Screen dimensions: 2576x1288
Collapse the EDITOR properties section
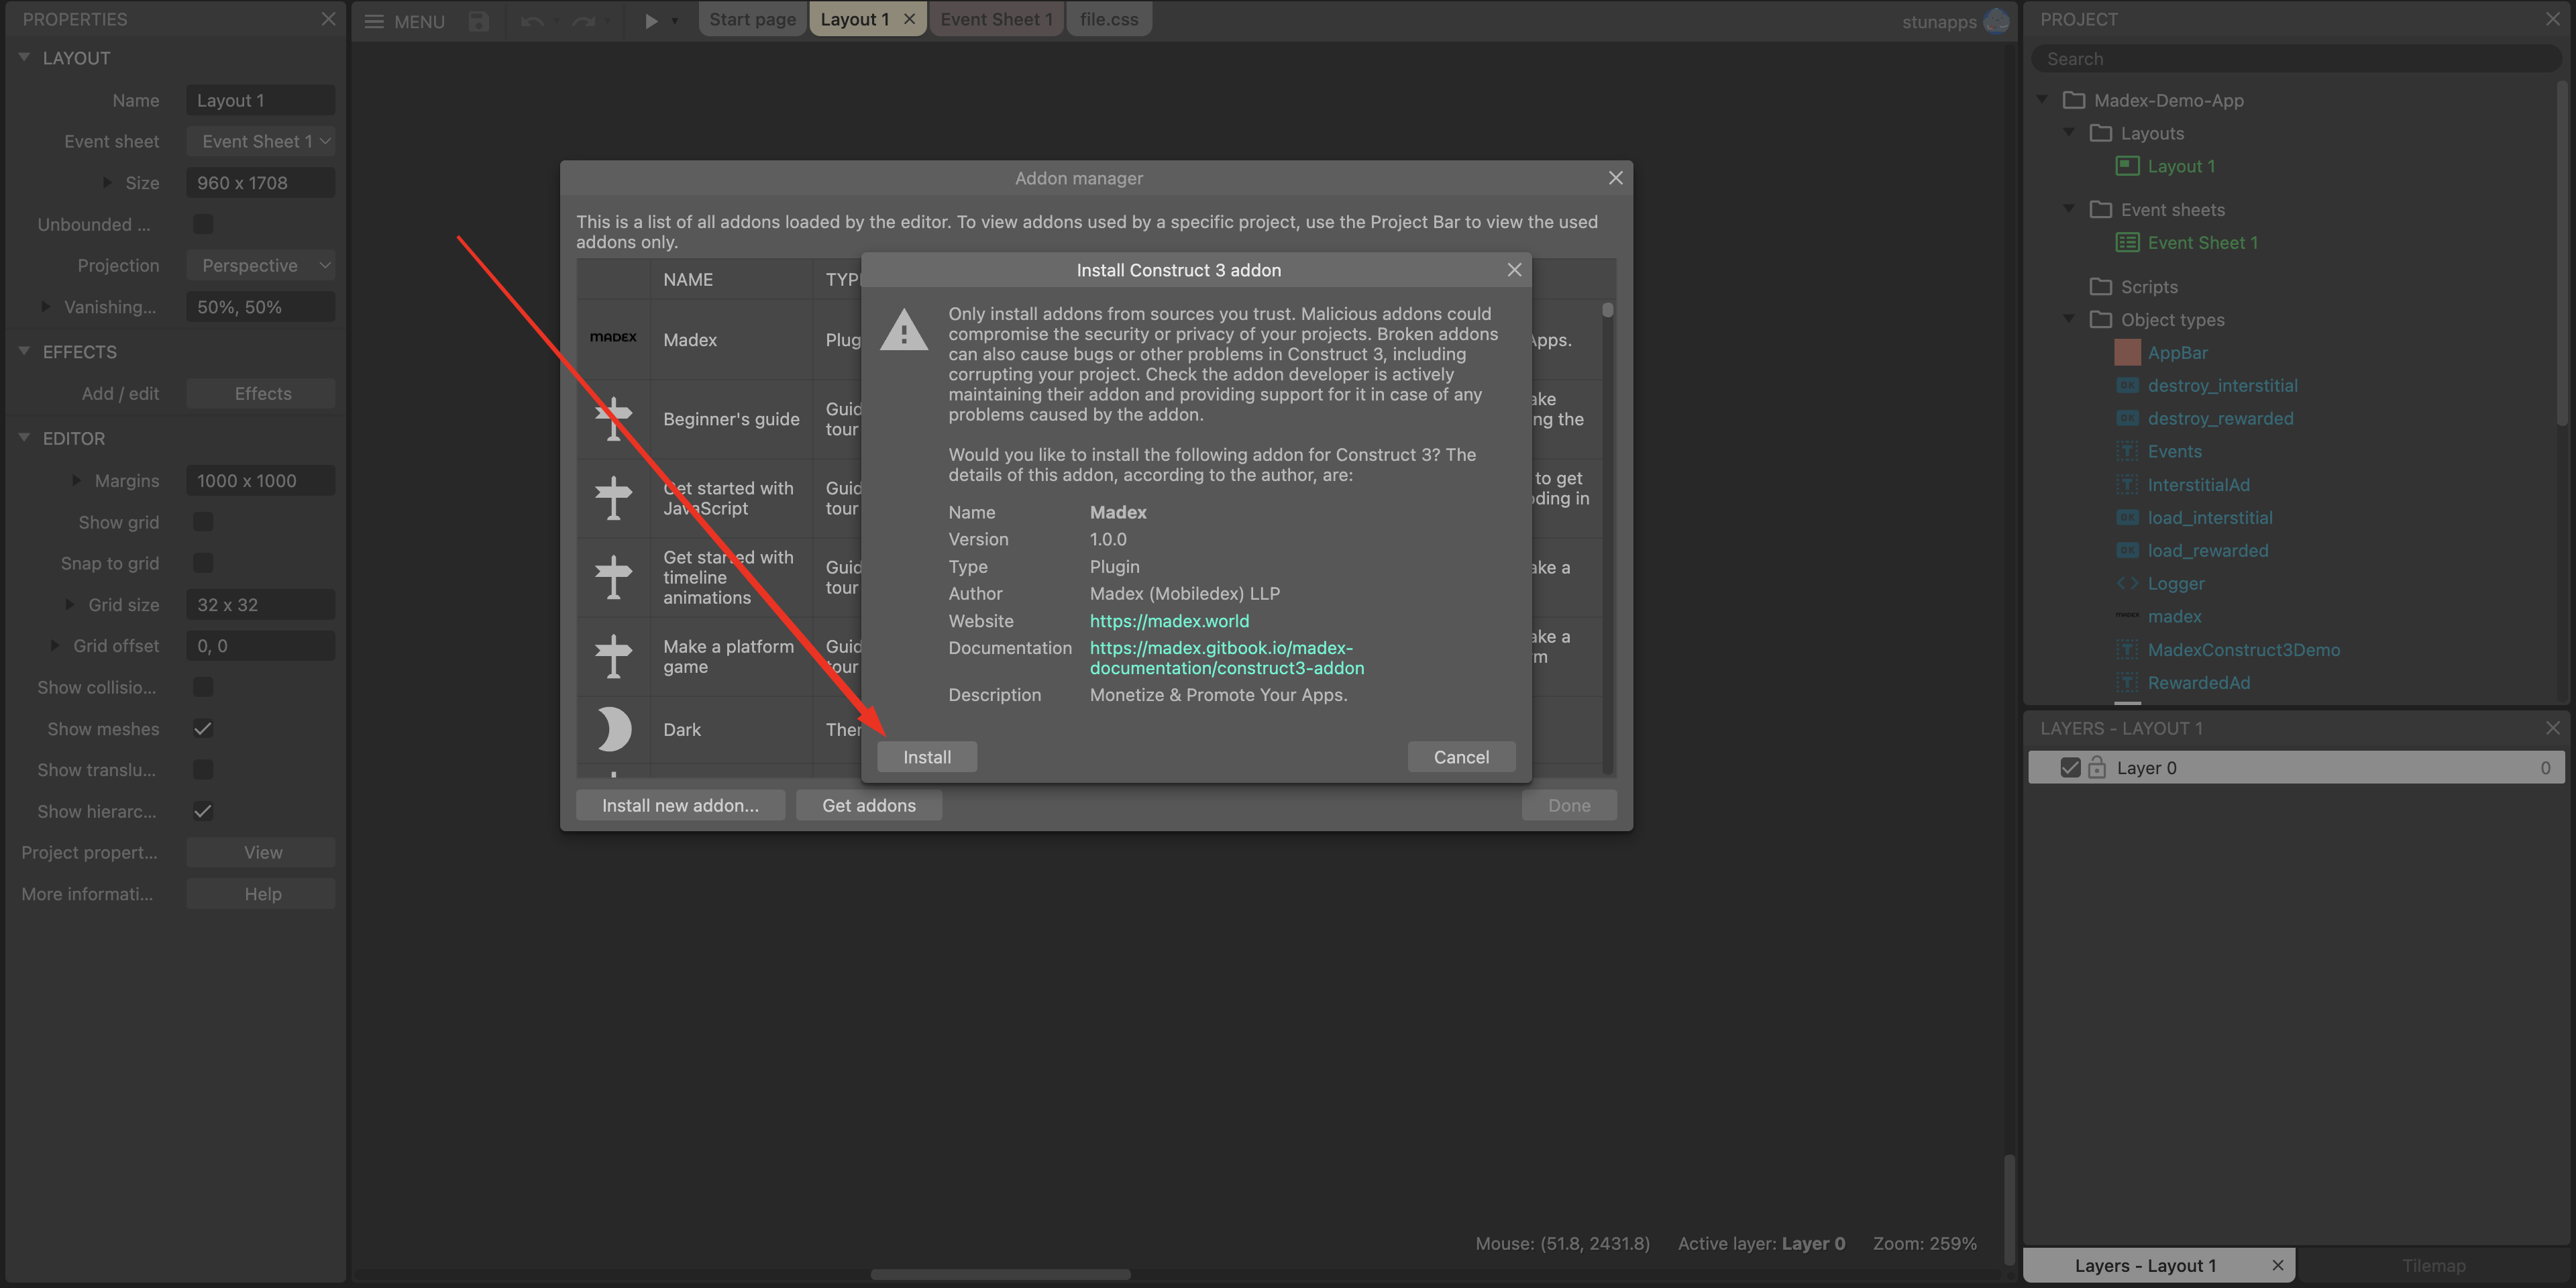(x=24, y=437)
